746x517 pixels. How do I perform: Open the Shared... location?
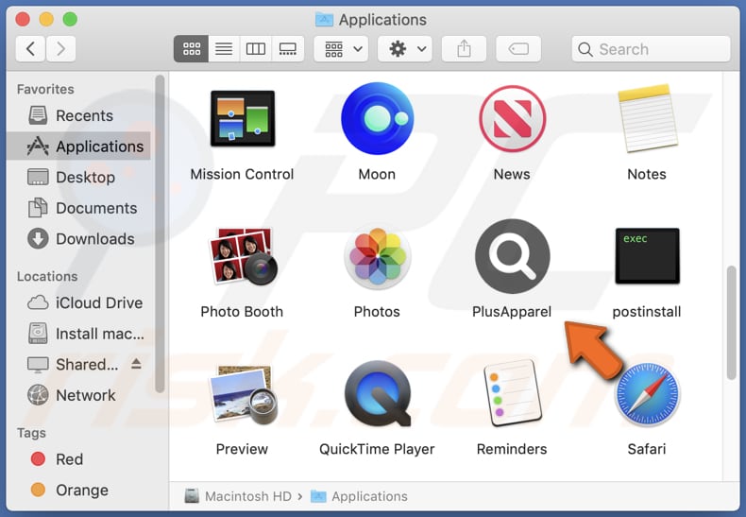tap(78, 364)
